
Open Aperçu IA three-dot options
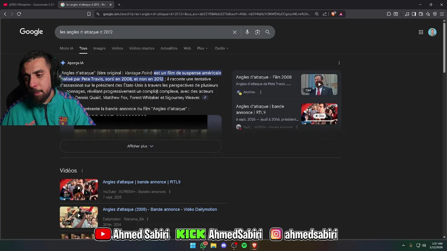point(339,63)
